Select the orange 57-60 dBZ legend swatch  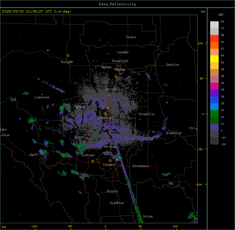point(214,45)
